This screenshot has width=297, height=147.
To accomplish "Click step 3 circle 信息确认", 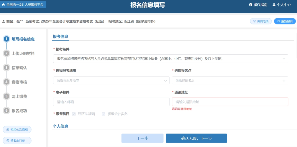I will click(x=6, y=68).
